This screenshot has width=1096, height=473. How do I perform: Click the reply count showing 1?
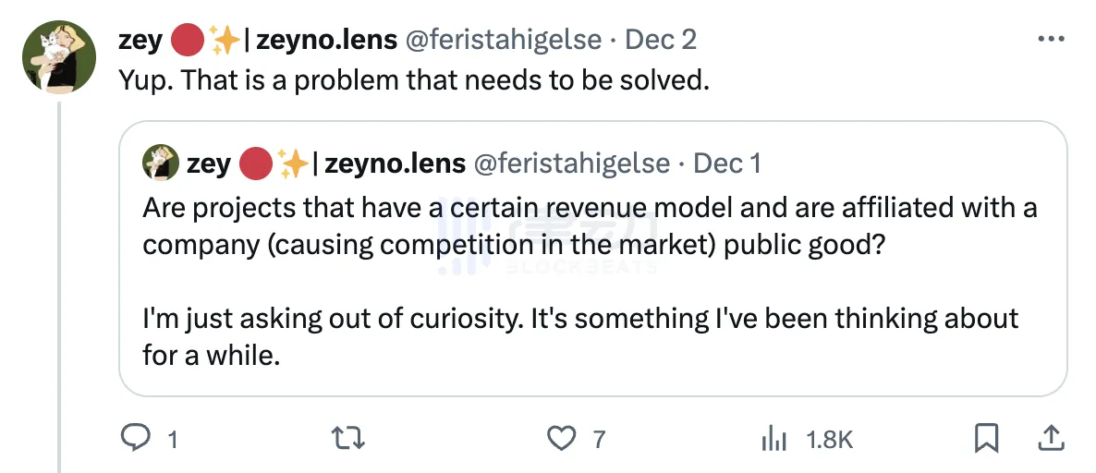(172, 440)
